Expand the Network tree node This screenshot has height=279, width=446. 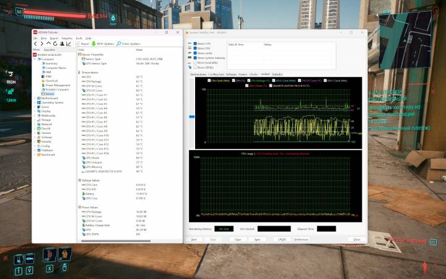point(35,124)
